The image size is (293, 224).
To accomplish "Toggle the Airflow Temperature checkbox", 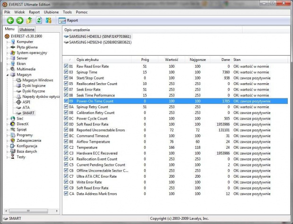I will (x=66, y=141).
